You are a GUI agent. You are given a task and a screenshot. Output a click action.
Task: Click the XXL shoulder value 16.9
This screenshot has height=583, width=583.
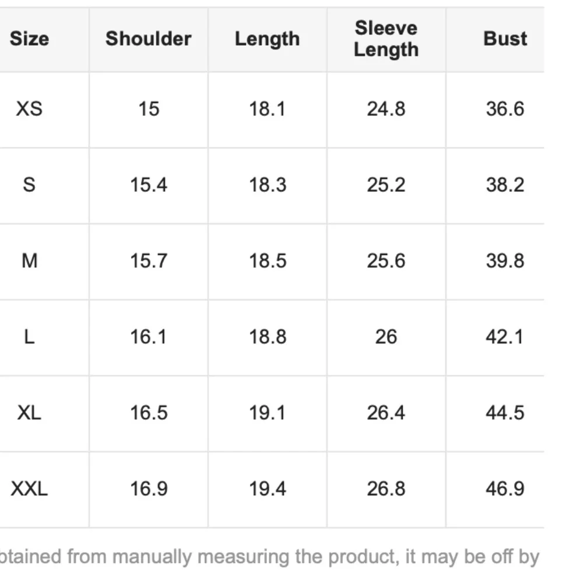pyautogui.click(x=149, y=489)
